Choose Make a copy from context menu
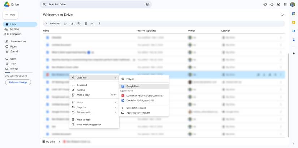This screenshot has height=148, width=298. (83, 95)
